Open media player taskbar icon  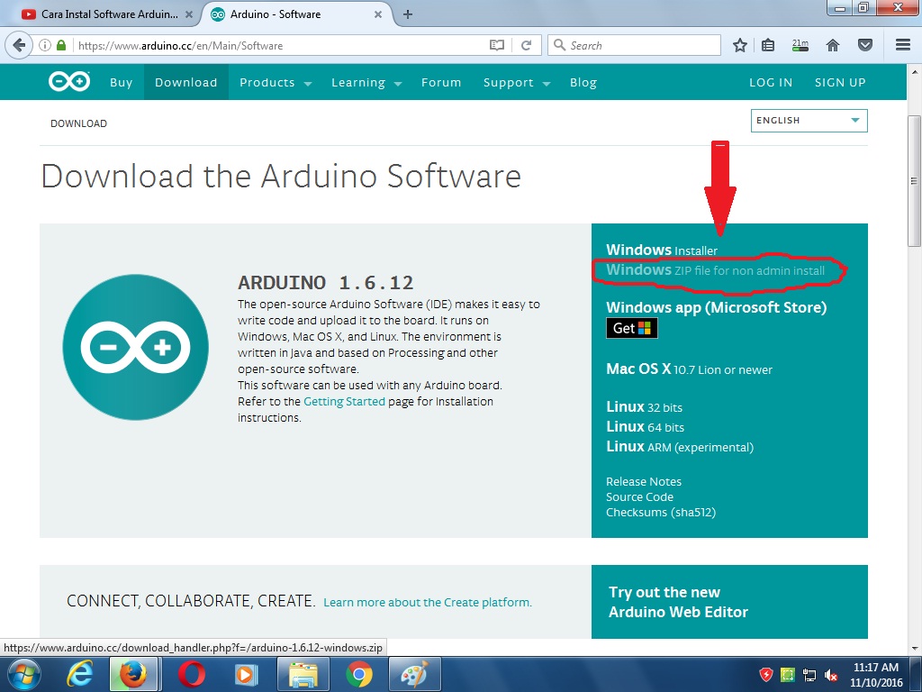click(246, 674)
